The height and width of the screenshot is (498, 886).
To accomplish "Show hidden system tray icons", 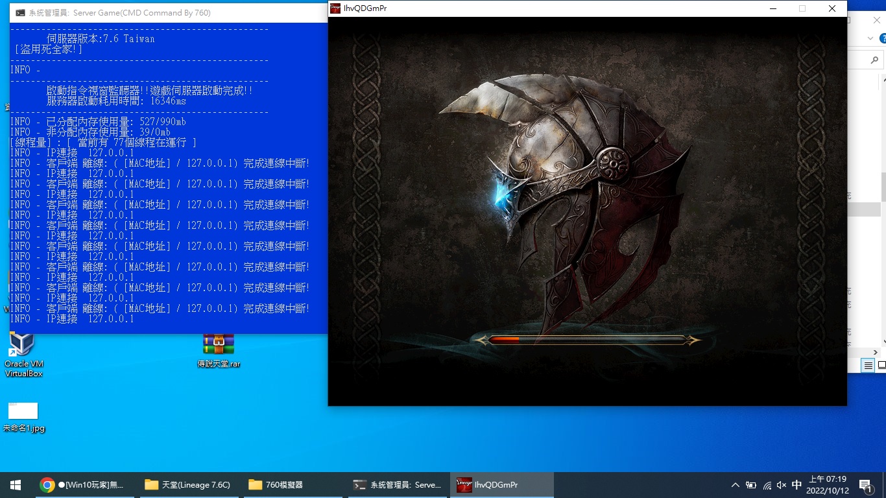I will (x=735, y=485).
